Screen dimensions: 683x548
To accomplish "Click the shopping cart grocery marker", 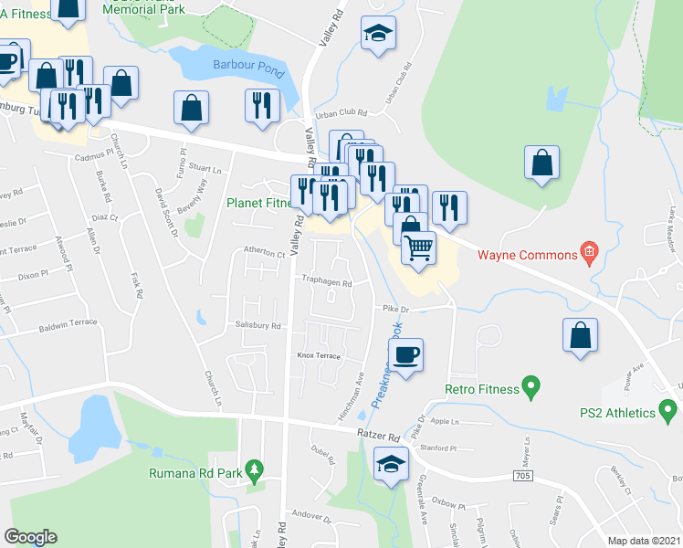I will point(418,251).
